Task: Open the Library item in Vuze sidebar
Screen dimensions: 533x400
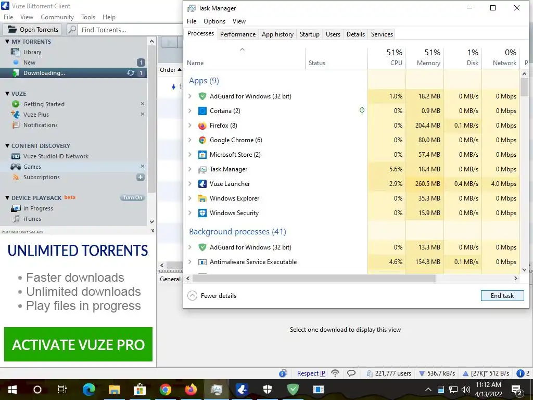Action: pyautogui.click(x=32, y=52)
